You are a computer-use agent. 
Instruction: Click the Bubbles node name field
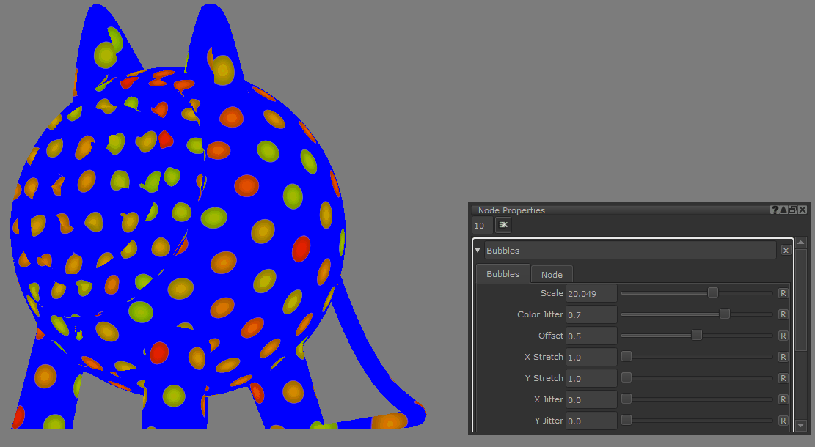[x=629, y=251]
